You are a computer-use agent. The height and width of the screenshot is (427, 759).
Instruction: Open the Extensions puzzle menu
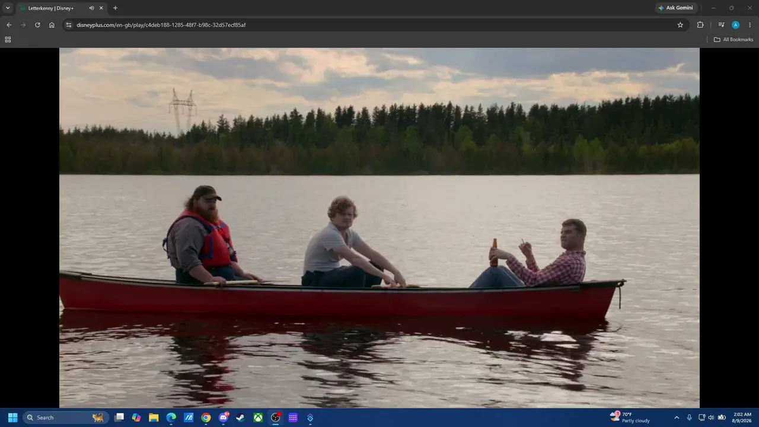[700, 25]
